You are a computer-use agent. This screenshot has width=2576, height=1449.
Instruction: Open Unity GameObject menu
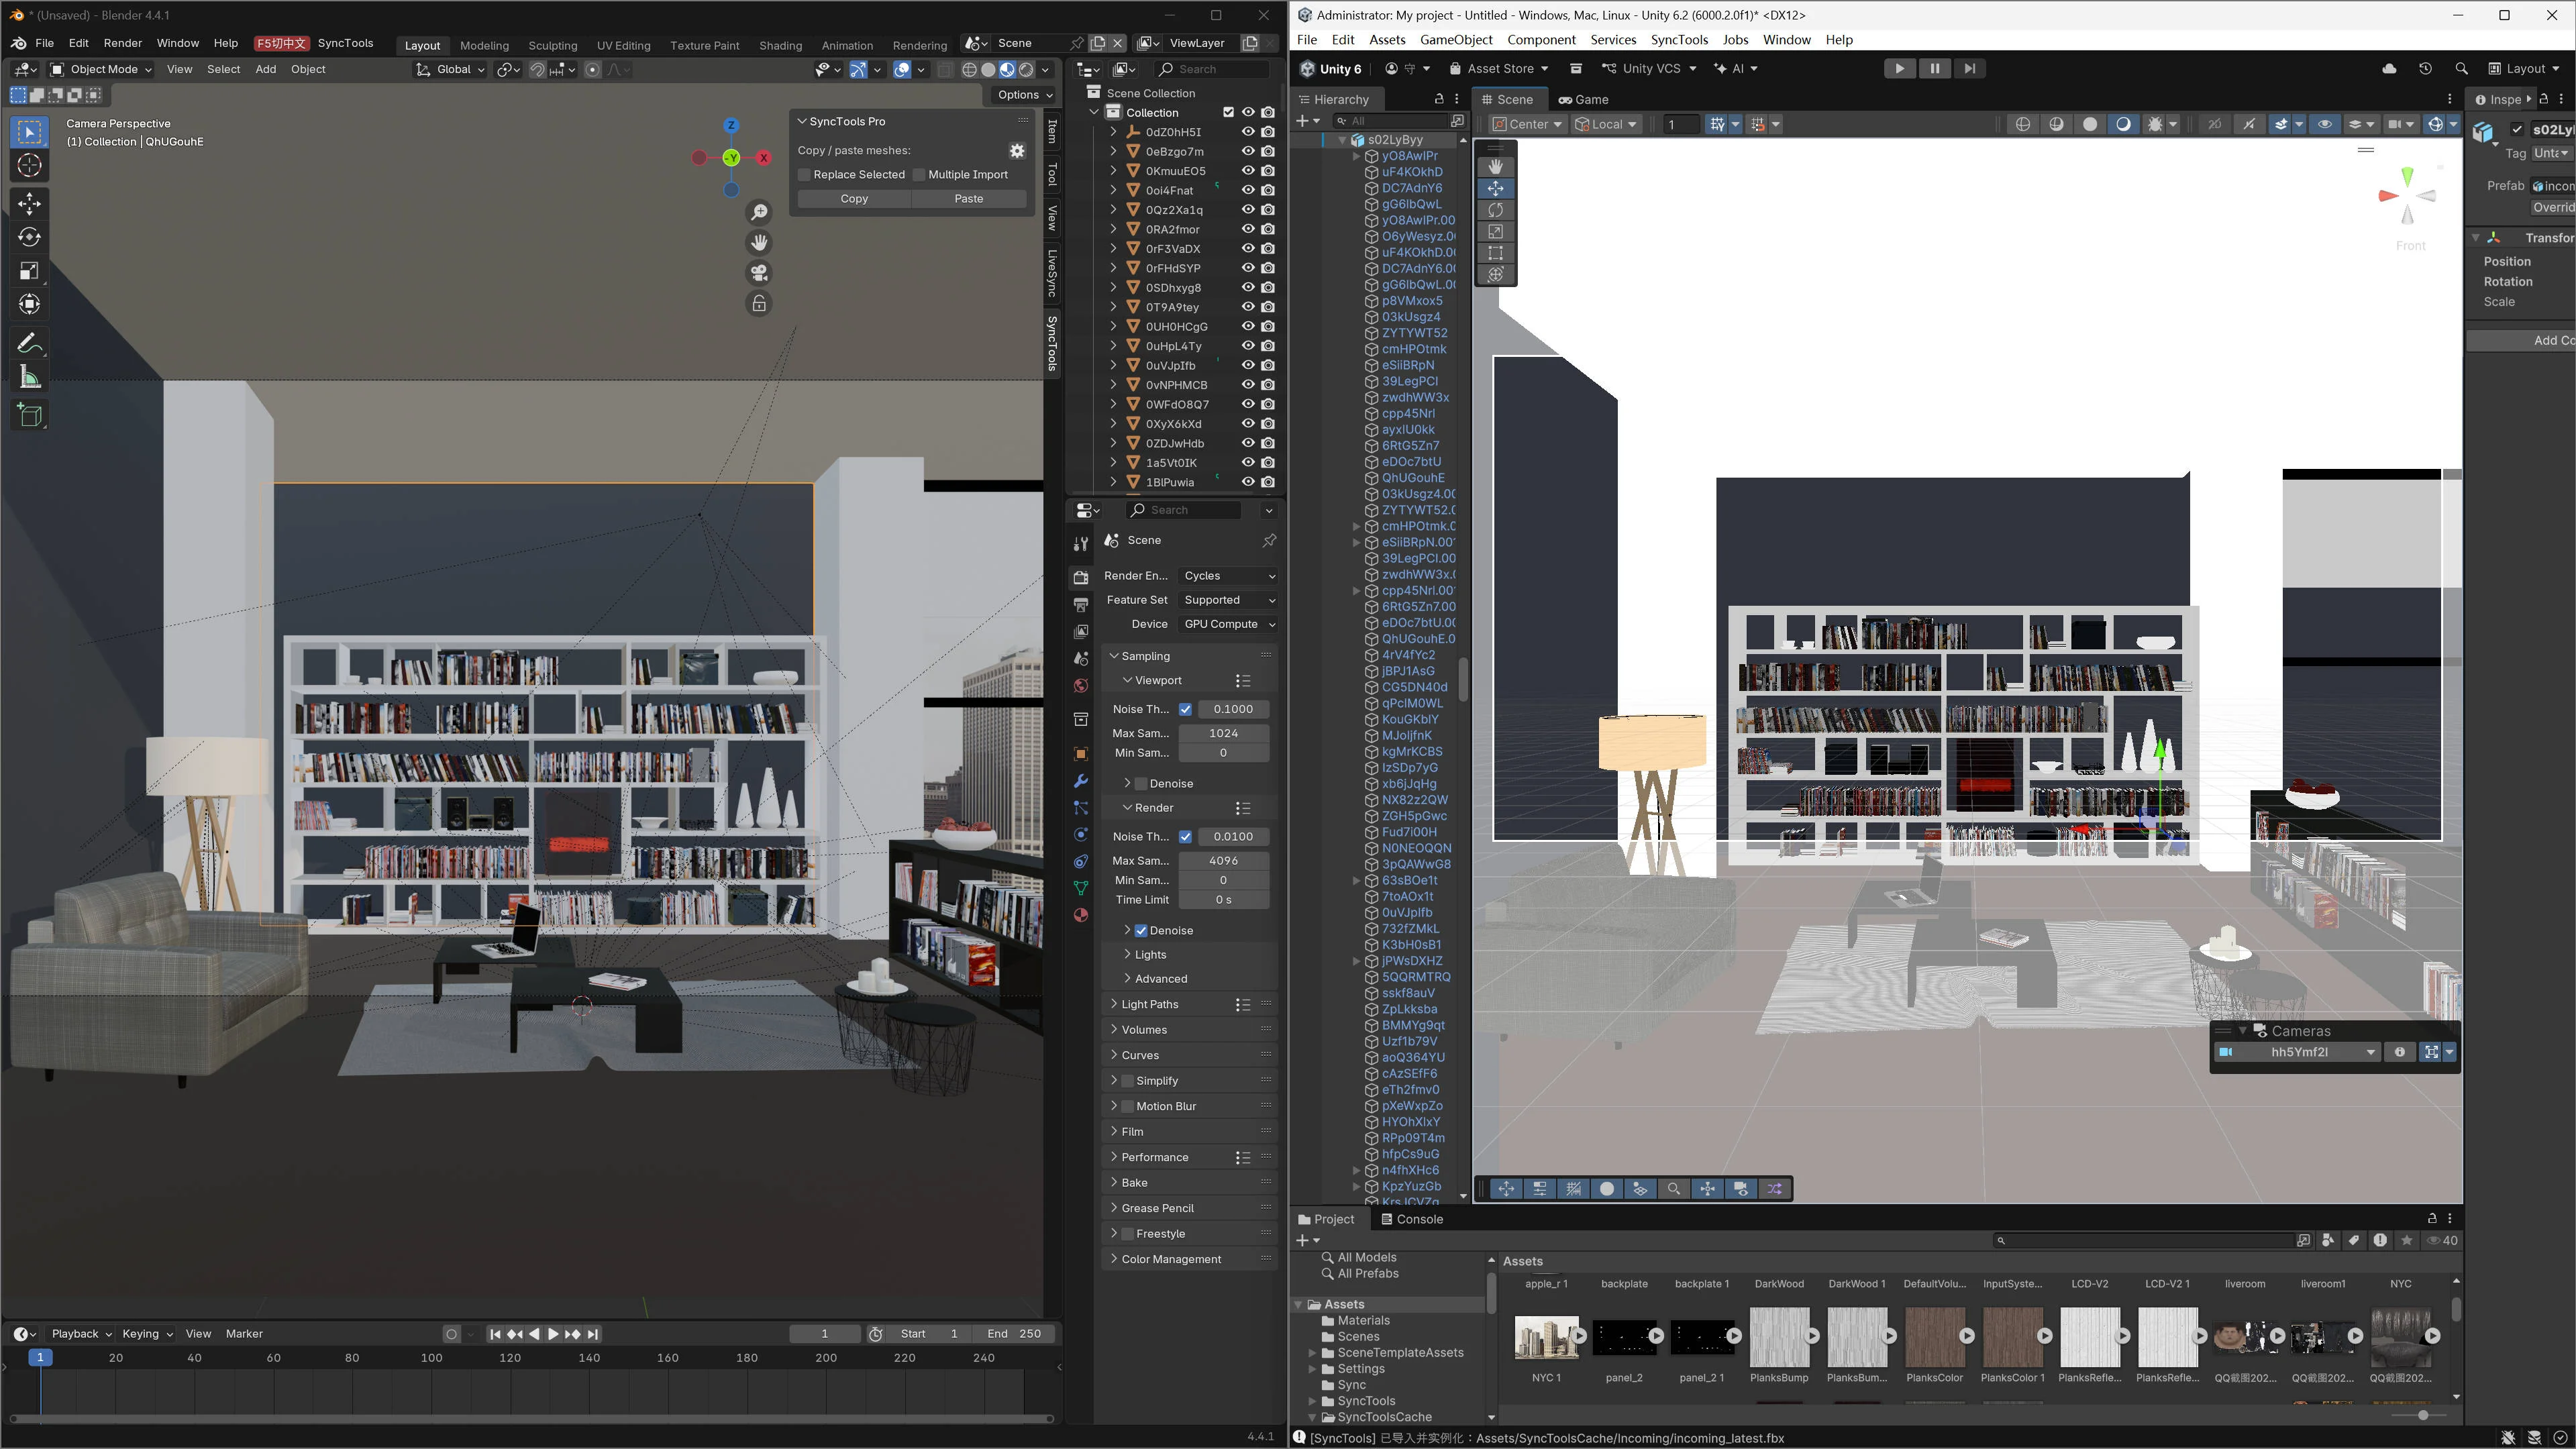coord(1456,40)
